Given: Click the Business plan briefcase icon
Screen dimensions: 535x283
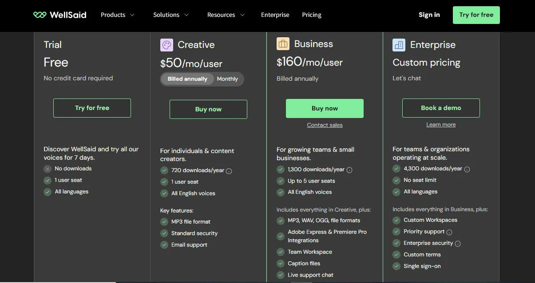Looking at the screenshot, I should (x=283, y=44).
